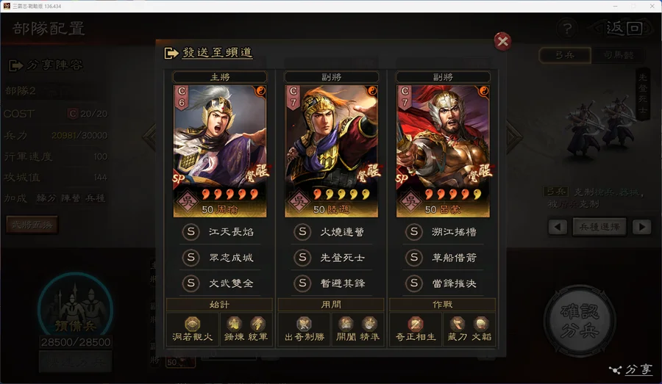The width and height of the screenshot is (662, 384).
Task: Click the 藏刀 tactic icon
Action: [x=458, y=324]
